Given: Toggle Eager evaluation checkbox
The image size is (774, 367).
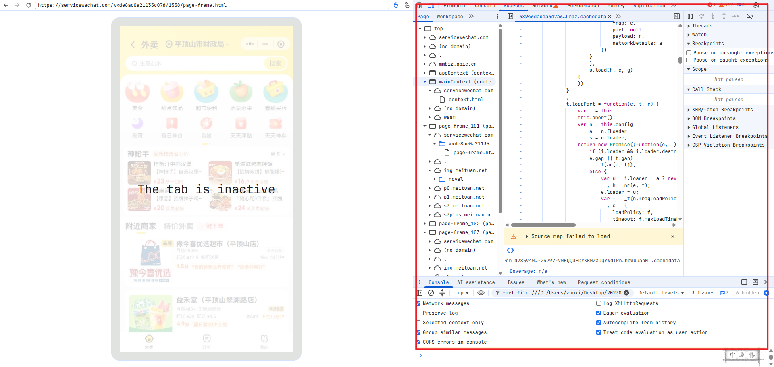Looking at the screenshot, I should pyautogui.click(x=599, y=313).
